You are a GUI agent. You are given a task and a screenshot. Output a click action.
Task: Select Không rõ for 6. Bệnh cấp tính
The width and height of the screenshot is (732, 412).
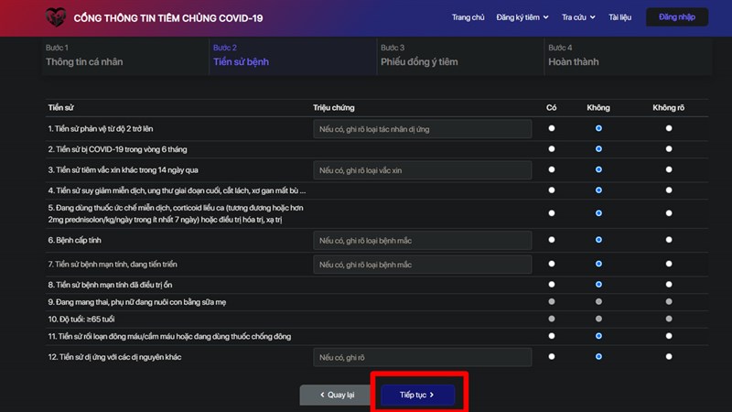(x=669, y=240)
